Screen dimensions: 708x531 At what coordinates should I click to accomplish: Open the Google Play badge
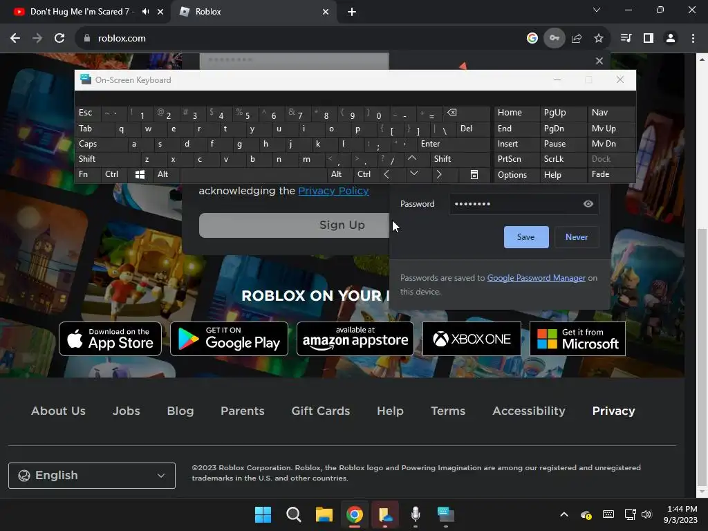click(229, 339)
